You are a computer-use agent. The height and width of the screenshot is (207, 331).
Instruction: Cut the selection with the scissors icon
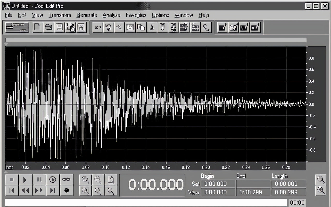(x=152, y=27)
